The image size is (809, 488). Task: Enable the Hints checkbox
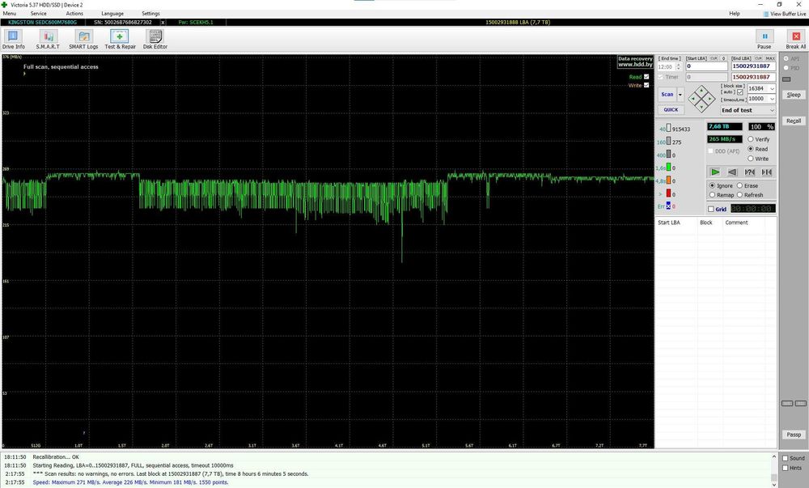(x=786, y=468)
